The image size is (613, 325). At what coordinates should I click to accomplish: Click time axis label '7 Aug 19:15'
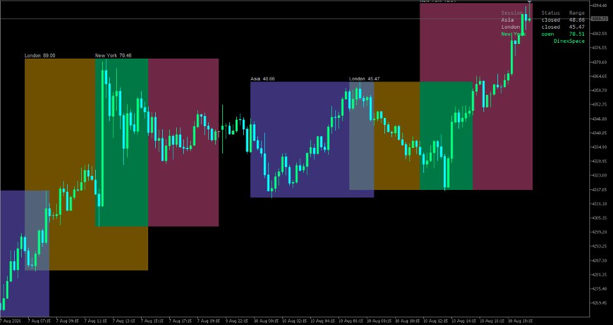(209, 321)
